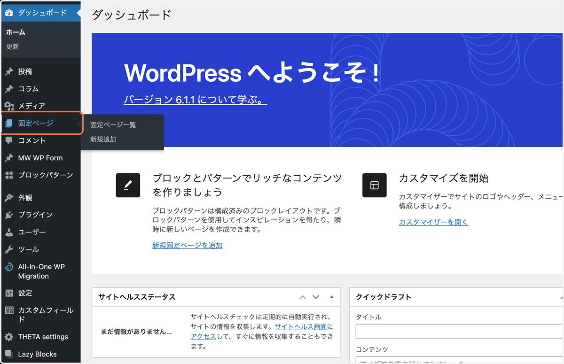Open the カスタムフィールド menu
This screenshot has height=364, width=564.
41,315
